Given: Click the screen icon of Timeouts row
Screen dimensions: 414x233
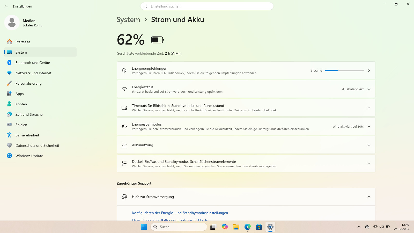Looking at the screenshot, I should [124, 108].
